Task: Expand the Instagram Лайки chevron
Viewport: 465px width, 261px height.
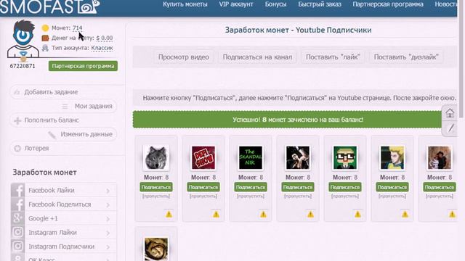Action: 108,233
